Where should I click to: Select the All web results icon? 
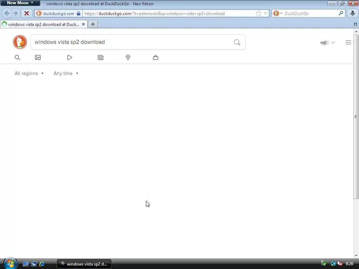pyautogui.click(x=18, y=57)
